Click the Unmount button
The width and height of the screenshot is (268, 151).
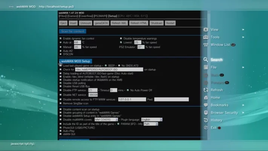pyautogui.click(x=86, y=23)
